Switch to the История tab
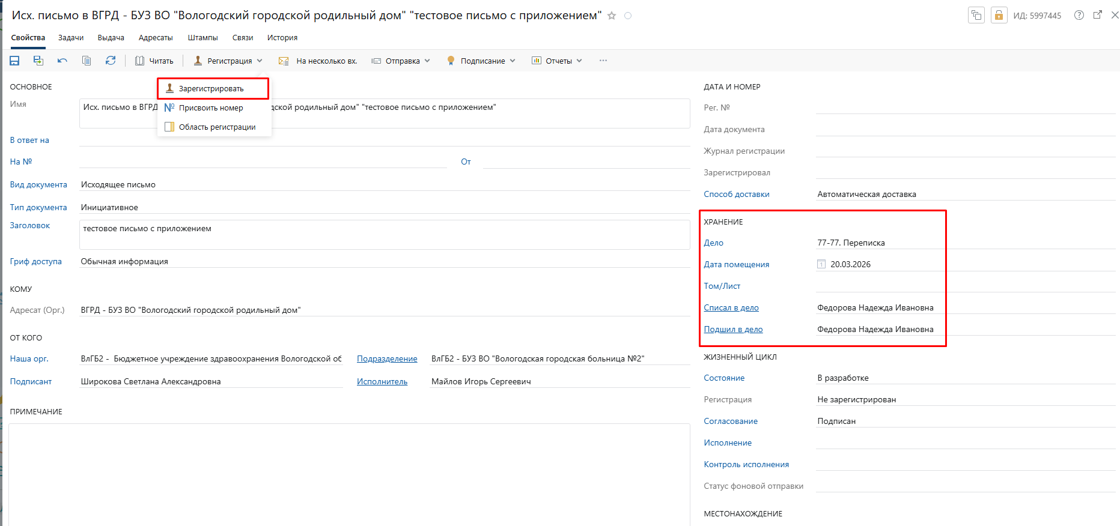Image resolution: width=1120 pixels, height=526 pixels. [282, 38]
